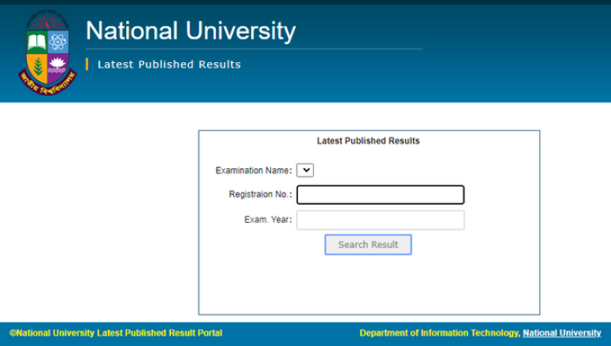
Task: Click the header subtitle 'Latest Published Results'
Action: (169, 65)
